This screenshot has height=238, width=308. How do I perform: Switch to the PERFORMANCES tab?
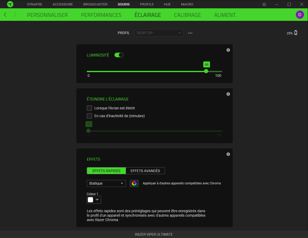click(x=101, y=15)
